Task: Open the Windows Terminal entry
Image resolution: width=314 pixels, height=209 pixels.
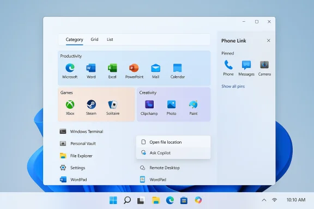Action: click(x=82, y=131)
